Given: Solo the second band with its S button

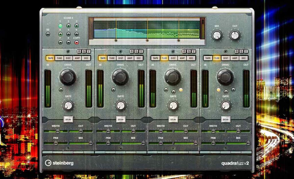Looking at the screenshot, I should [136, 52].
